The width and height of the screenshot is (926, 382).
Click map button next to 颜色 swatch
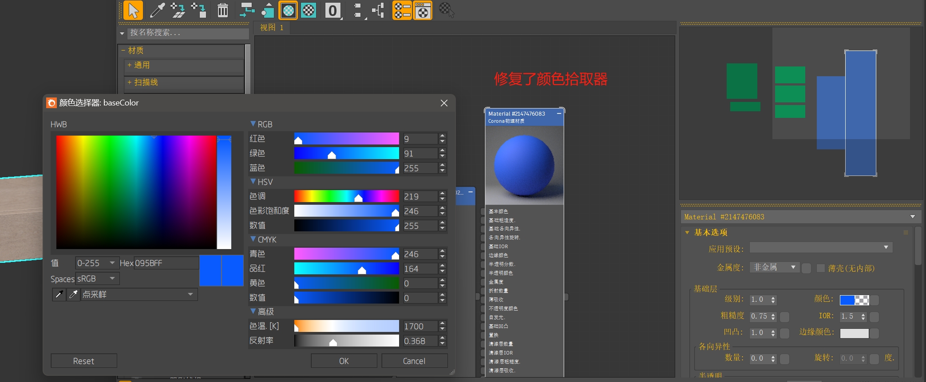pyautogui.click(x=875, y=300)
